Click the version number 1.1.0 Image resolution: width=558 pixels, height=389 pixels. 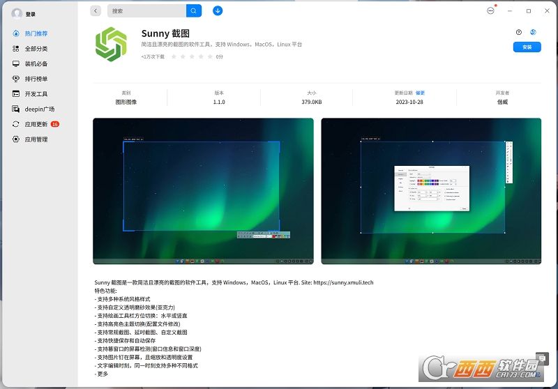219,102
